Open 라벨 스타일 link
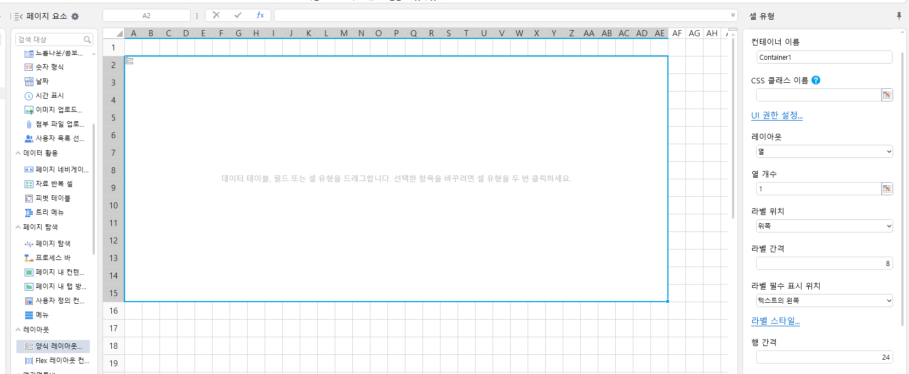Image resolution: width=909 pixels, height=374 pixels. pyautogui.click(x=775, y=321)
